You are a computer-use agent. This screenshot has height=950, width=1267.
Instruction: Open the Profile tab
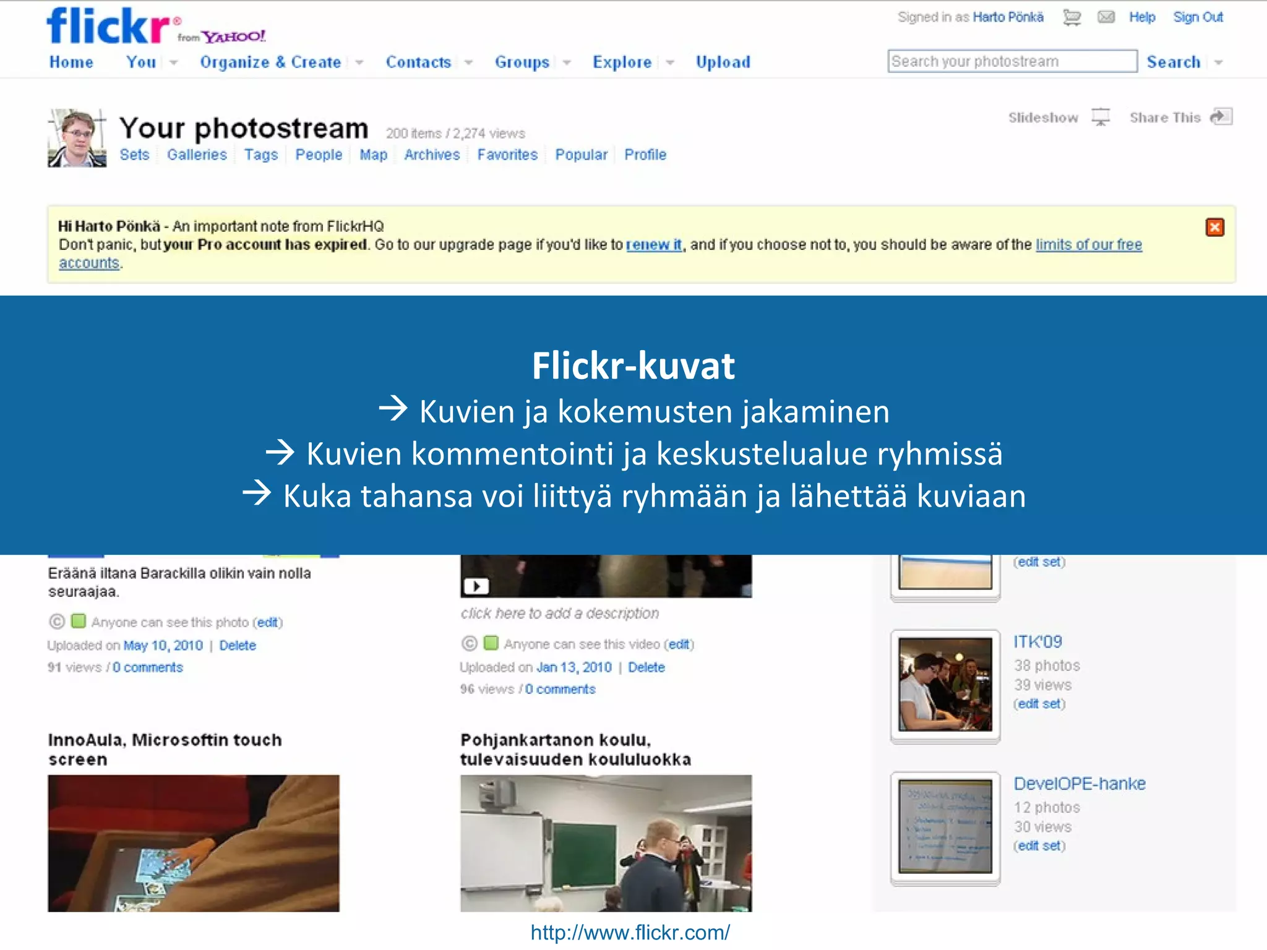[x=645, y=155]
